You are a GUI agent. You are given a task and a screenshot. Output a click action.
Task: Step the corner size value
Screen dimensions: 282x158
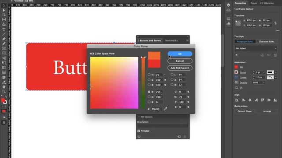coord(254,77)
